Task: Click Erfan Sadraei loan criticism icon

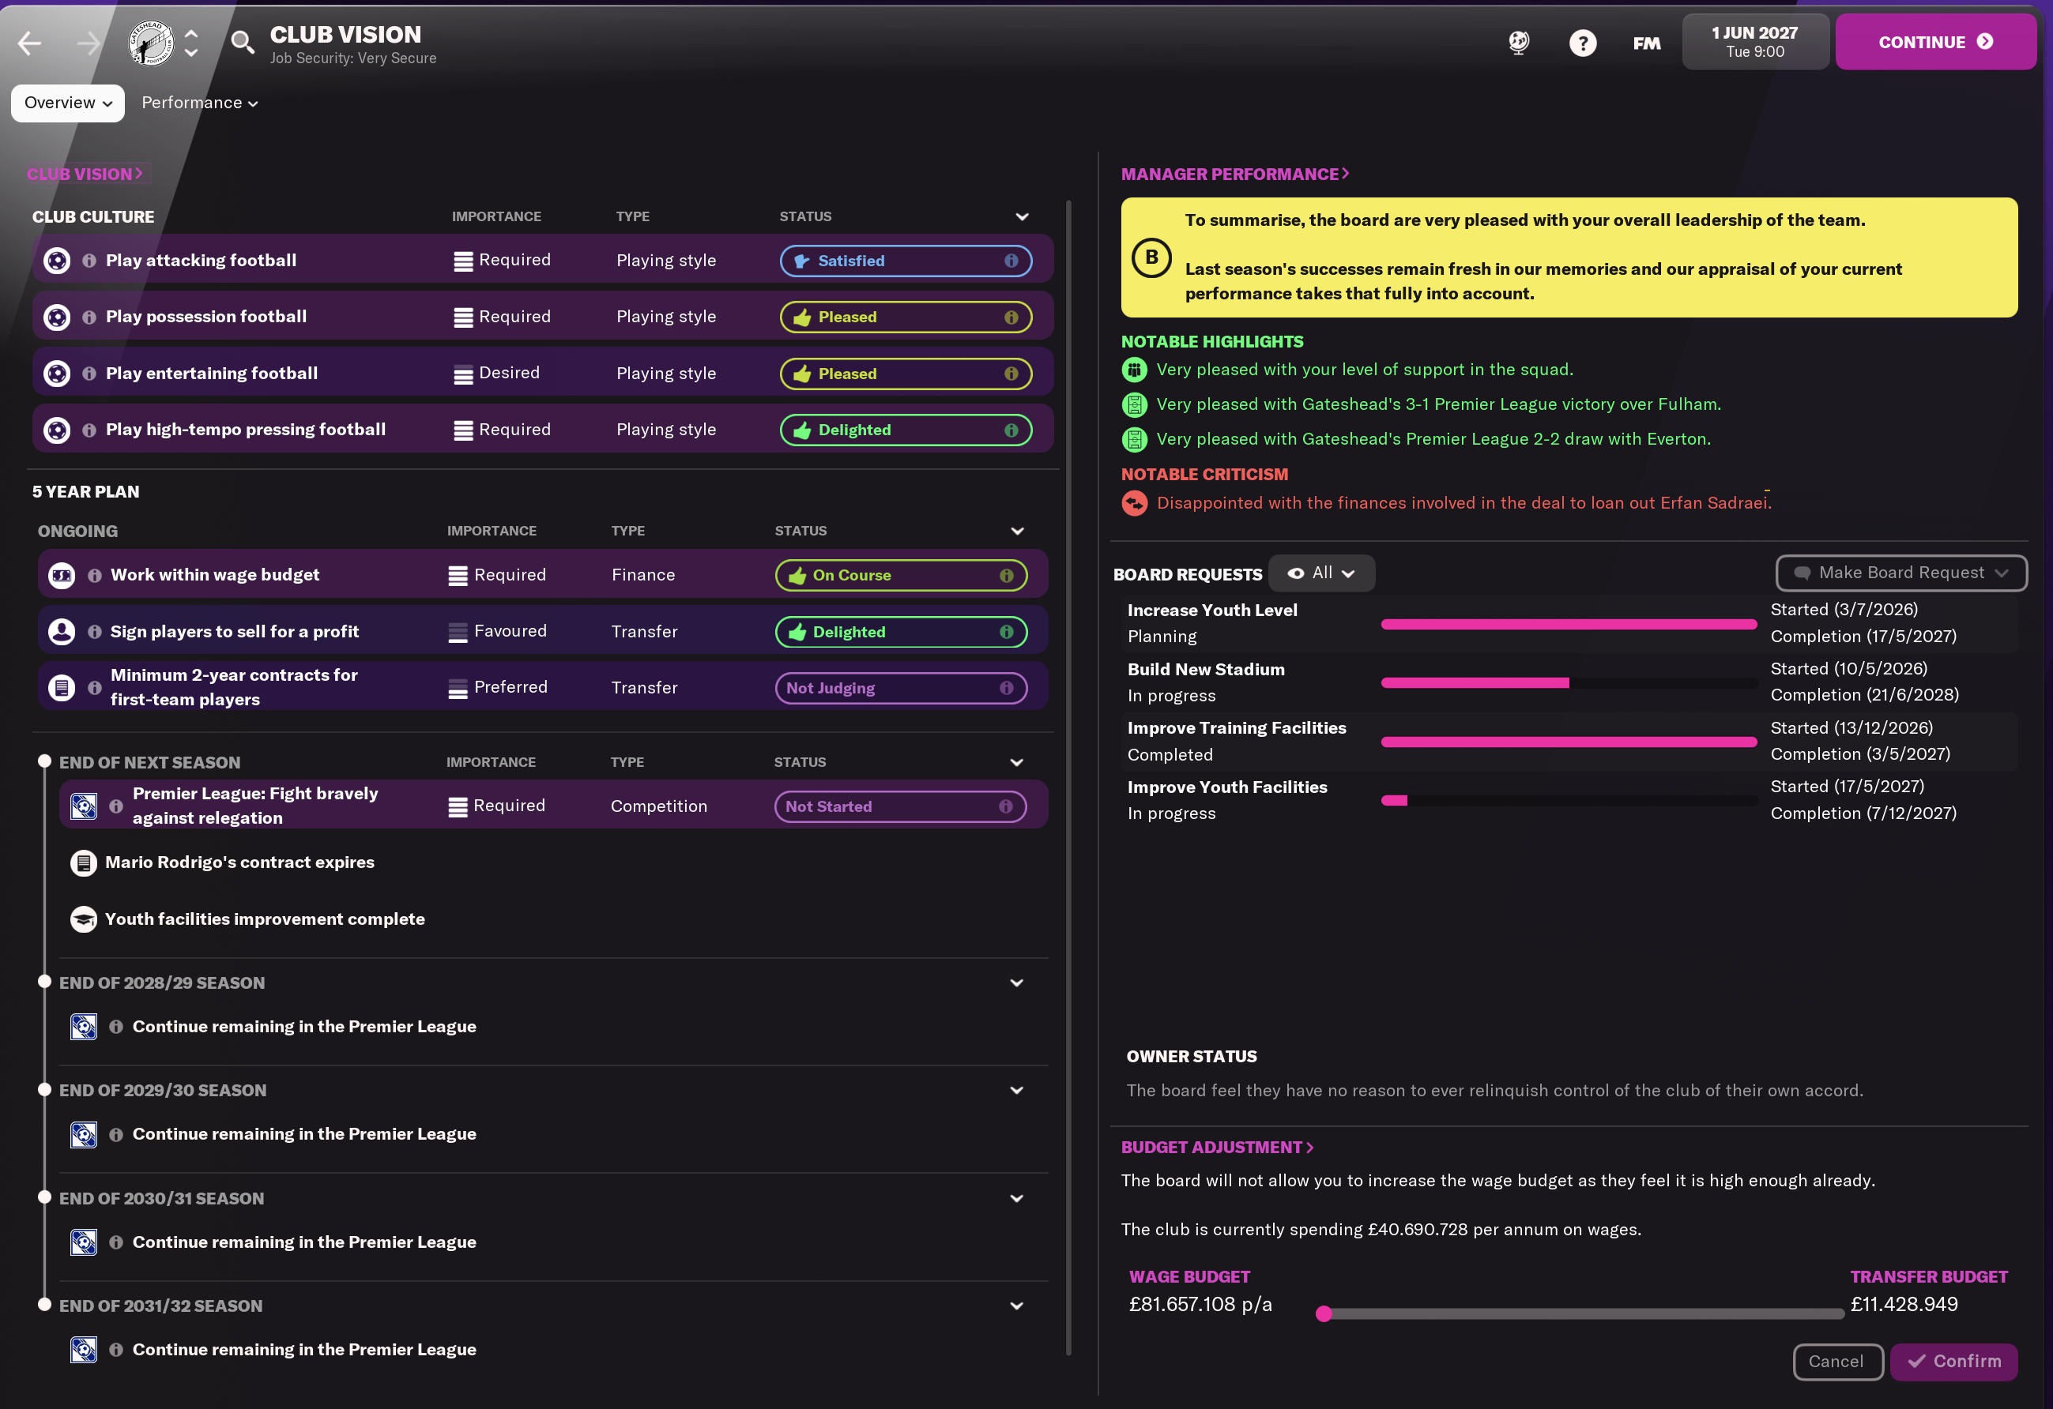Action: coord(1134,503)
